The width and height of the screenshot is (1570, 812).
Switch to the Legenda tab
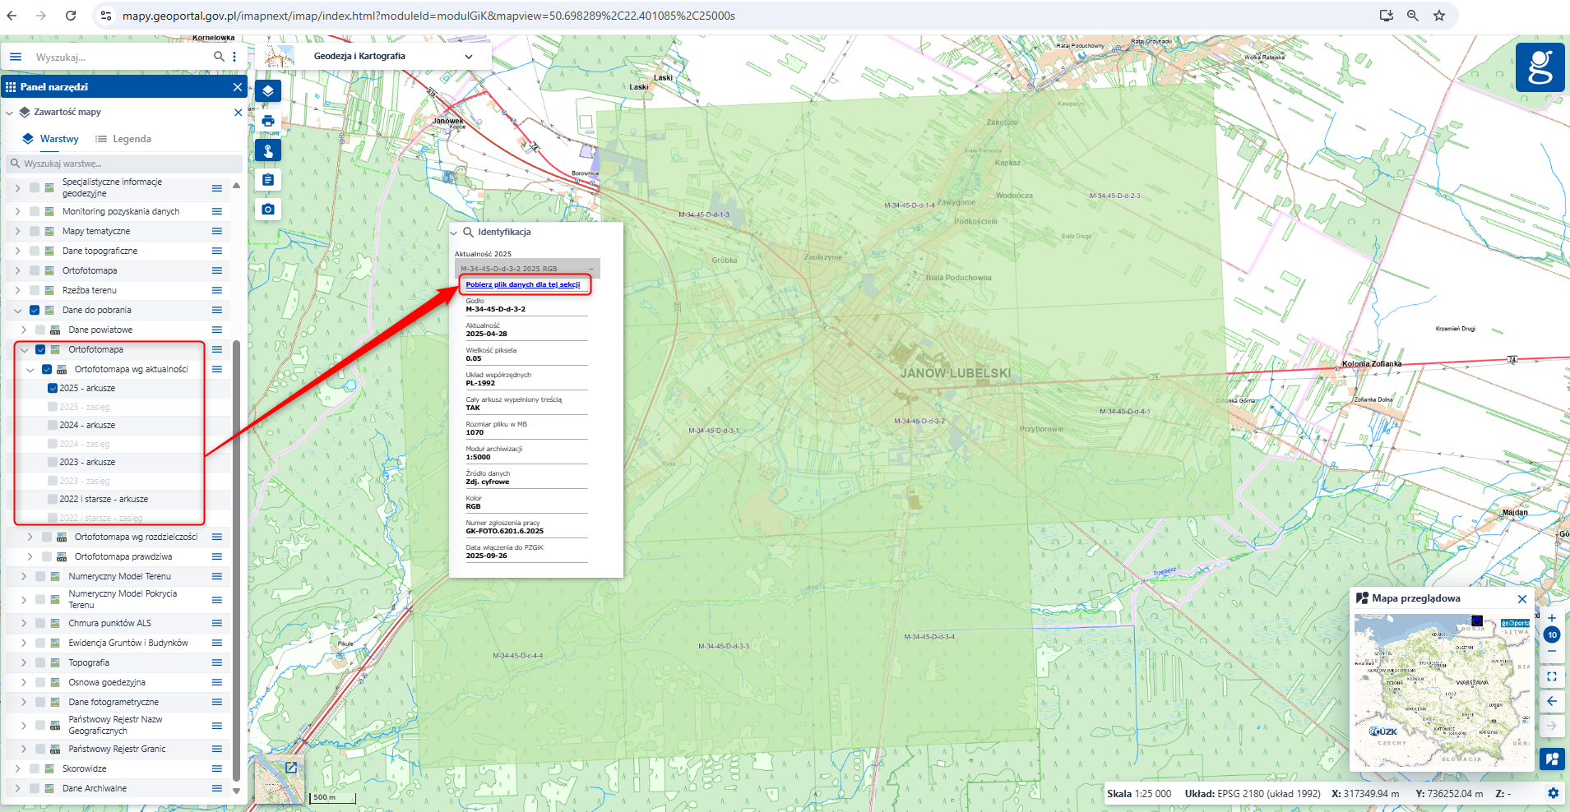click(x=123, y=139)
